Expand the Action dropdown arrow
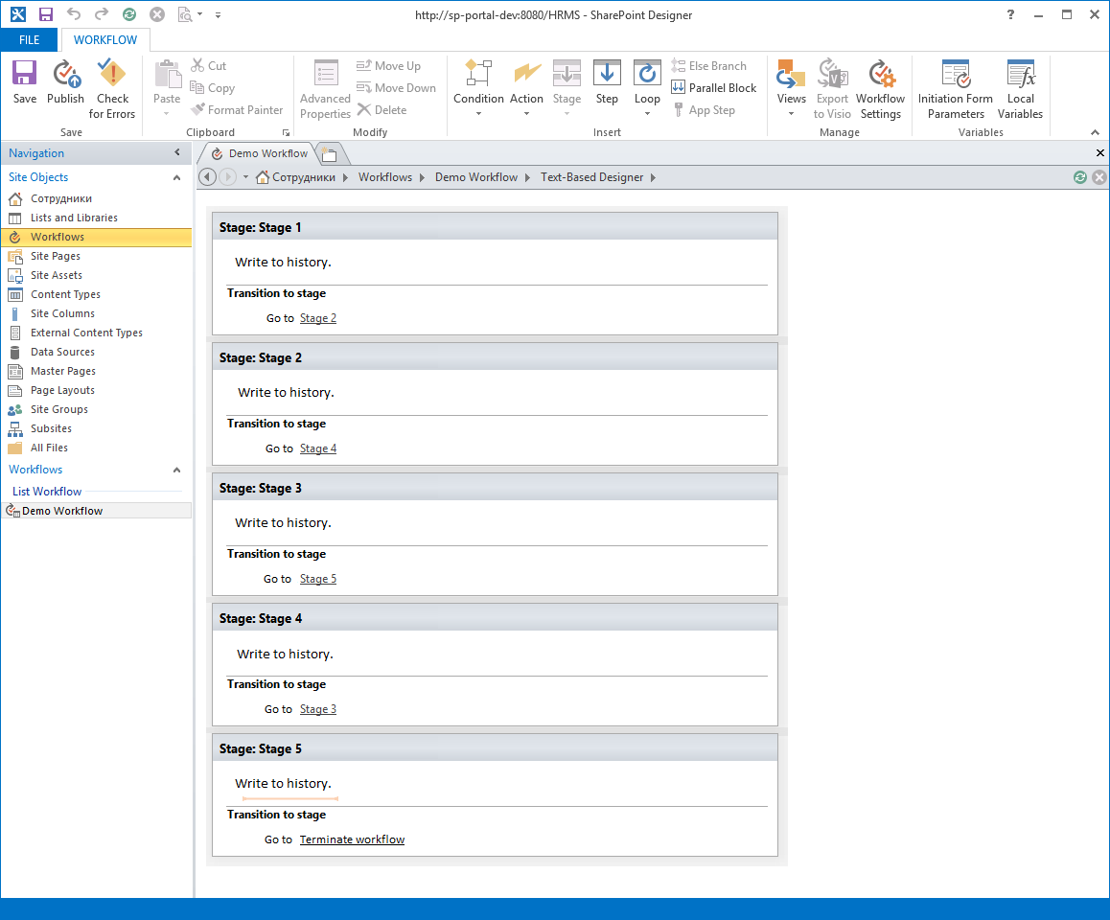Screen dimensions: 1110x920 point(526,114)
